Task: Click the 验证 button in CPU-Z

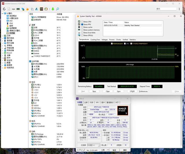Action: coord(114,150)
